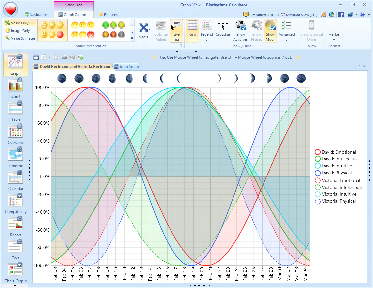Toggle Live Tips in the ribbon
373x288 pixels.
(x=176, y=30)
